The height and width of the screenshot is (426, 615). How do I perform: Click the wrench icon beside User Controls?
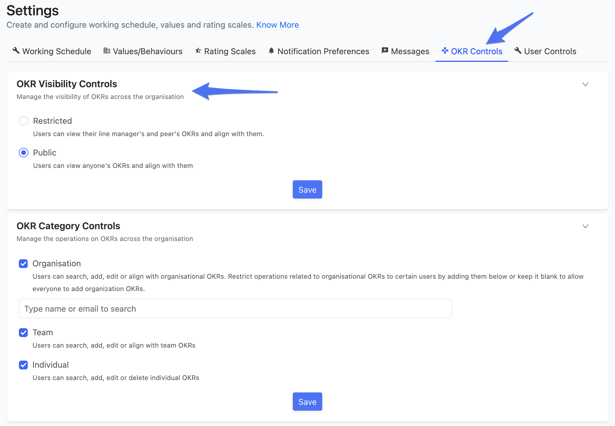(518, 51)
